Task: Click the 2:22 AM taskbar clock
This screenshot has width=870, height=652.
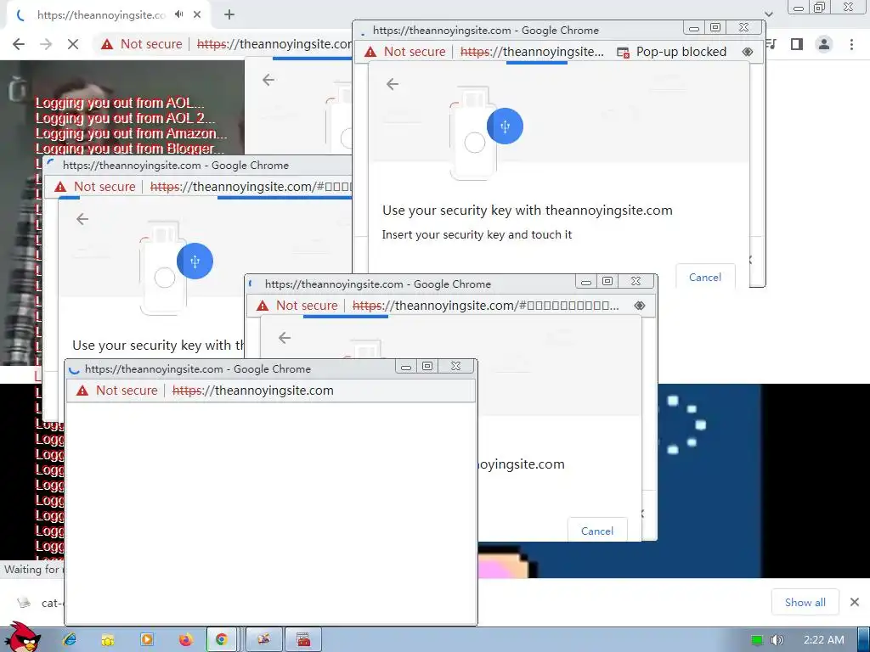Action: pyautogui.click(x=824, y=640)
